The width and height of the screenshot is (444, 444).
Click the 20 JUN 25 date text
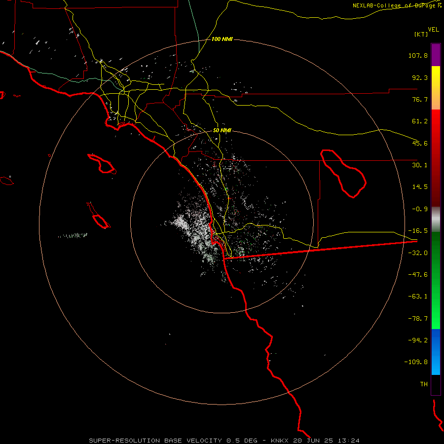(x=313, y=441)
